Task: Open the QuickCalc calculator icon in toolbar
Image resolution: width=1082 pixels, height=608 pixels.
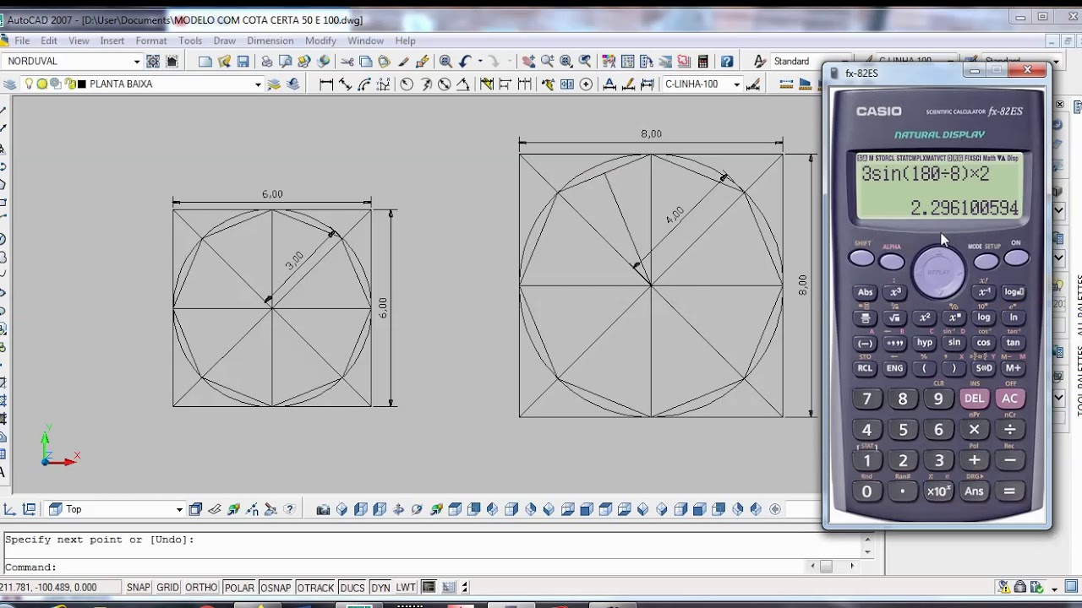Action: click(x=702, y=62)
